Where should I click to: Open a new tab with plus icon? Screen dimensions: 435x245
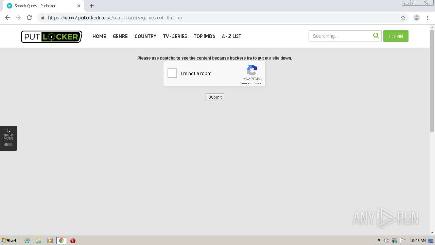click(92, 6)
